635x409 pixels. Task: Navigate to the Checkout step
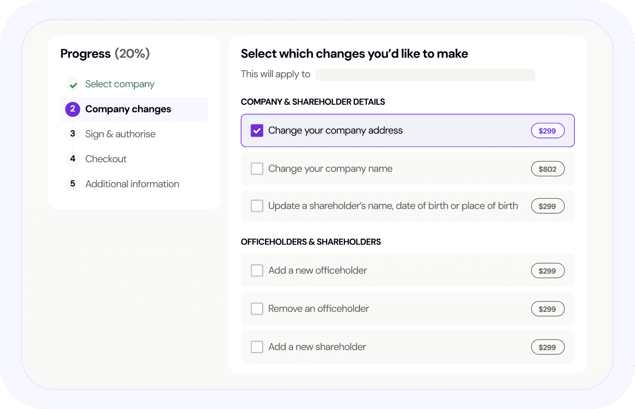point(106,159)
